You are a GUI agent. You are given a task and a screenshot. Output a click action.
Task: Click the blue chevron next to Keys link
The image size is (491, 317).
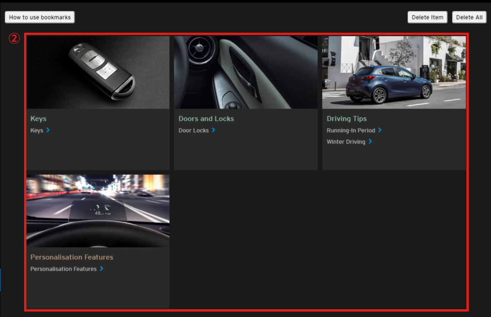click(x=48, y=130)
